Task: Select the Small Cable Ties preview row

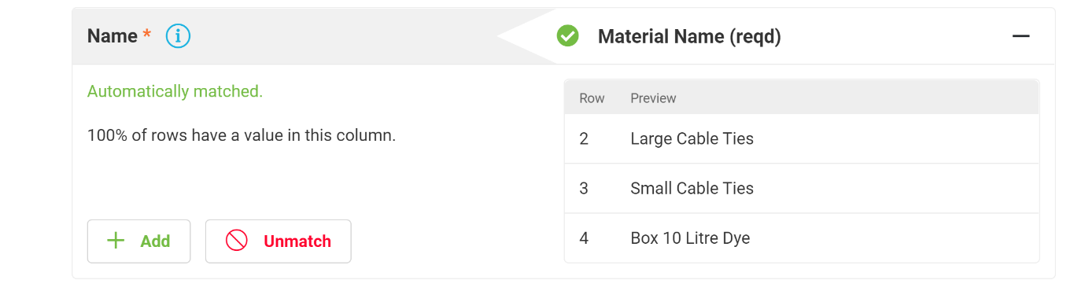Action: tap(802, 189)
